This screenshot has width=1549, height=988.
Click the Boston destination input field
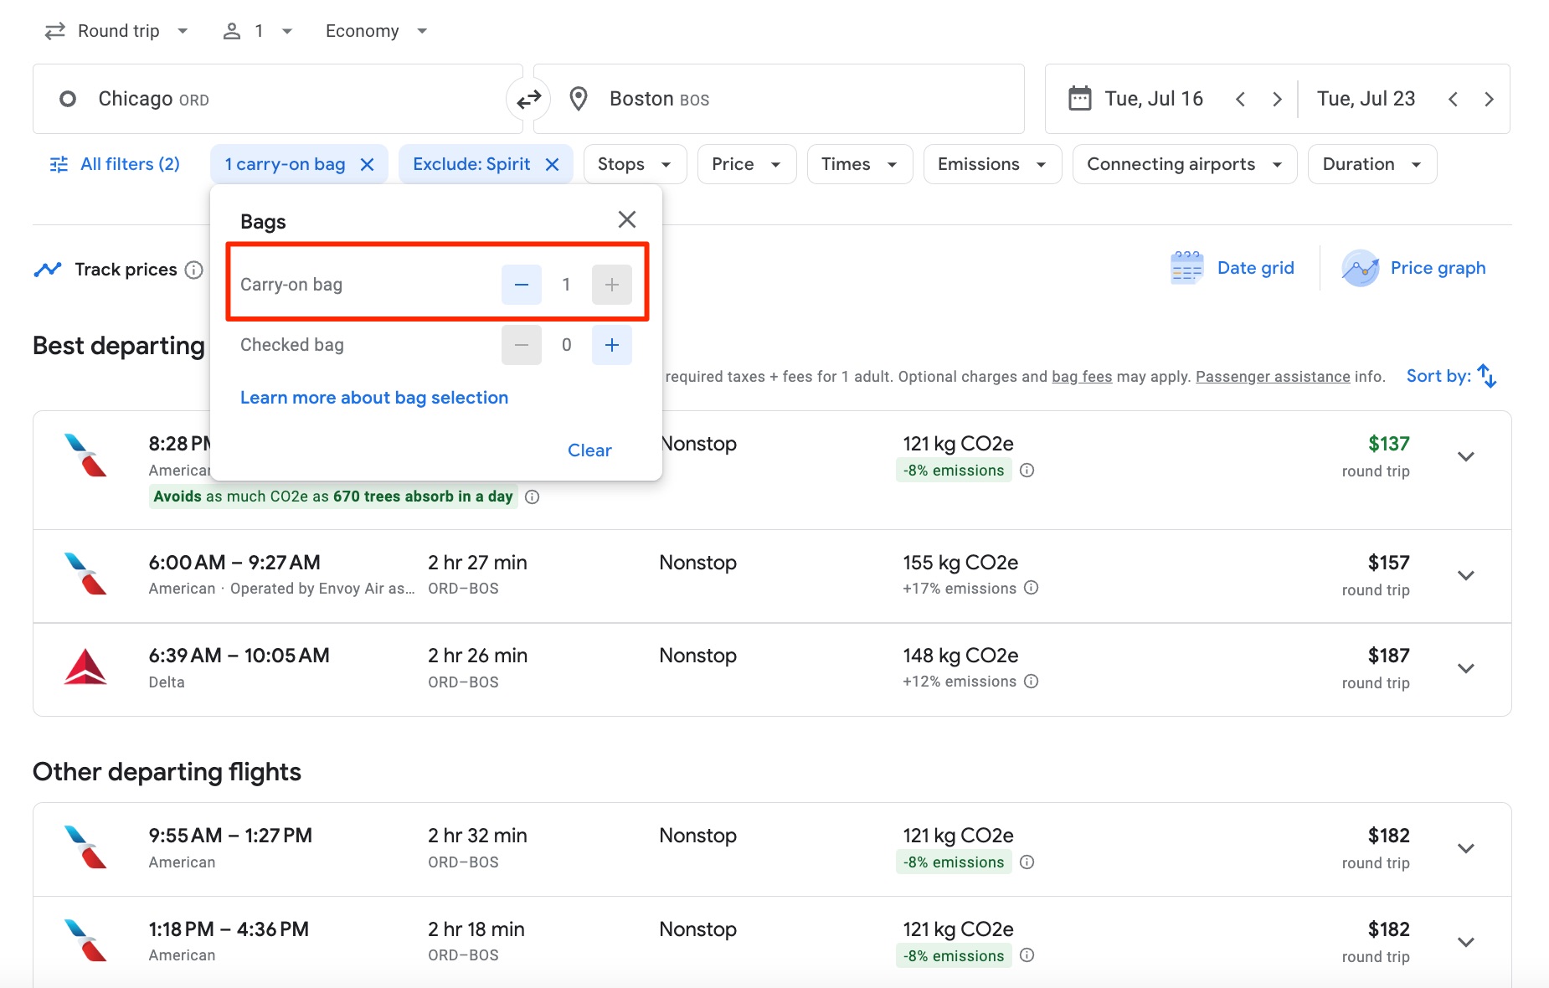point(779,98)
